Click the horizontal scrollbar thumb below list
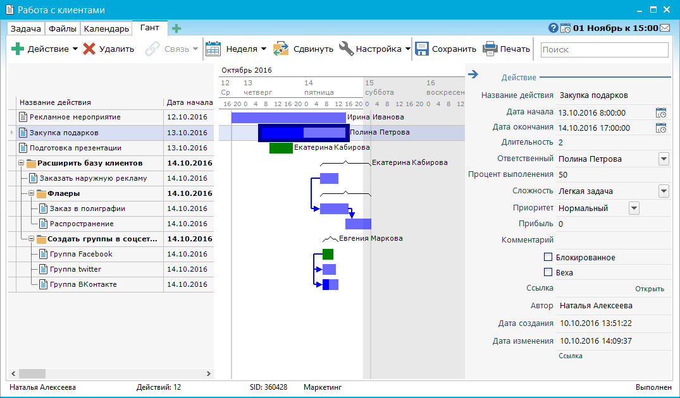This screenshot has width=680, height=398. coord(32,373)
